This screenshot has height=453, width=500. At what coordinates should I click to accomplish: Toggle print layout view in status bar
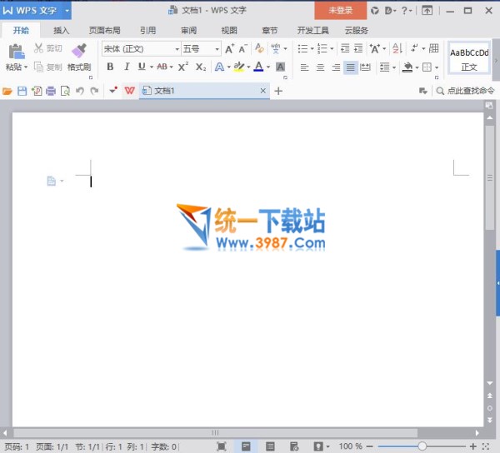click(x=246, y=446)
